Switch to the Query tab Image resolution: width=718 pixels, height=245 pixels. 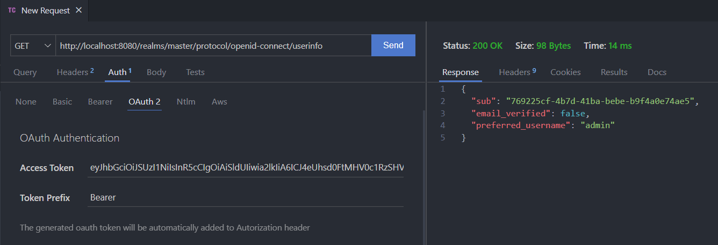[25, 72]
